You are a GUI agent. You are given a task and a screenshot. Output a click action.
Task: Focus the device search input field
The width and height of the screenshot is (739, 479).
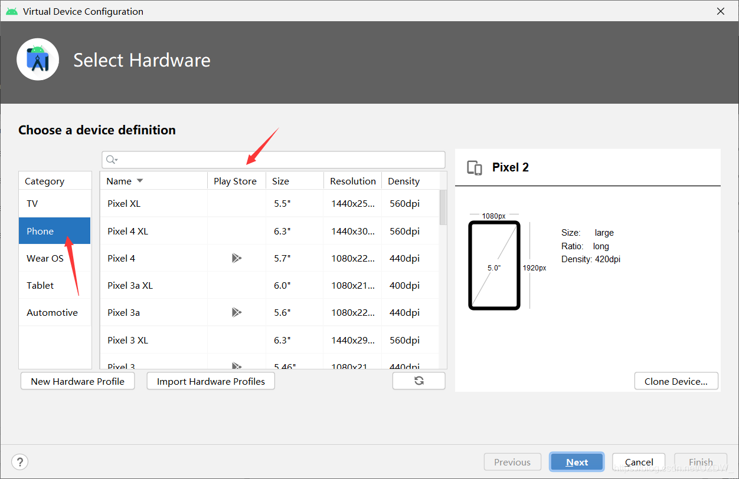click(x=273, y=160)
